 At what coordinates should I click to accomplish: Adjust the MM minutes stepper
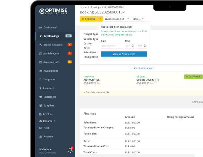point(144,46)
